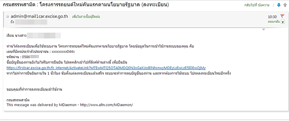Click the blurred recipient address after ถึง
This screenshot has width=289, height=121.
[31, 22]
